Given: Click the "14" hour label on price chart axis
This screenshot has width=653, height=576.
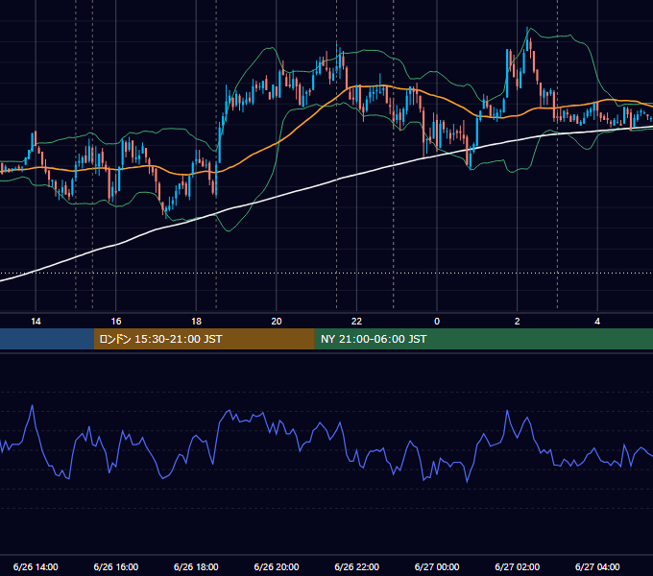Looking at the screenshot, I should (x=36, y=321).
